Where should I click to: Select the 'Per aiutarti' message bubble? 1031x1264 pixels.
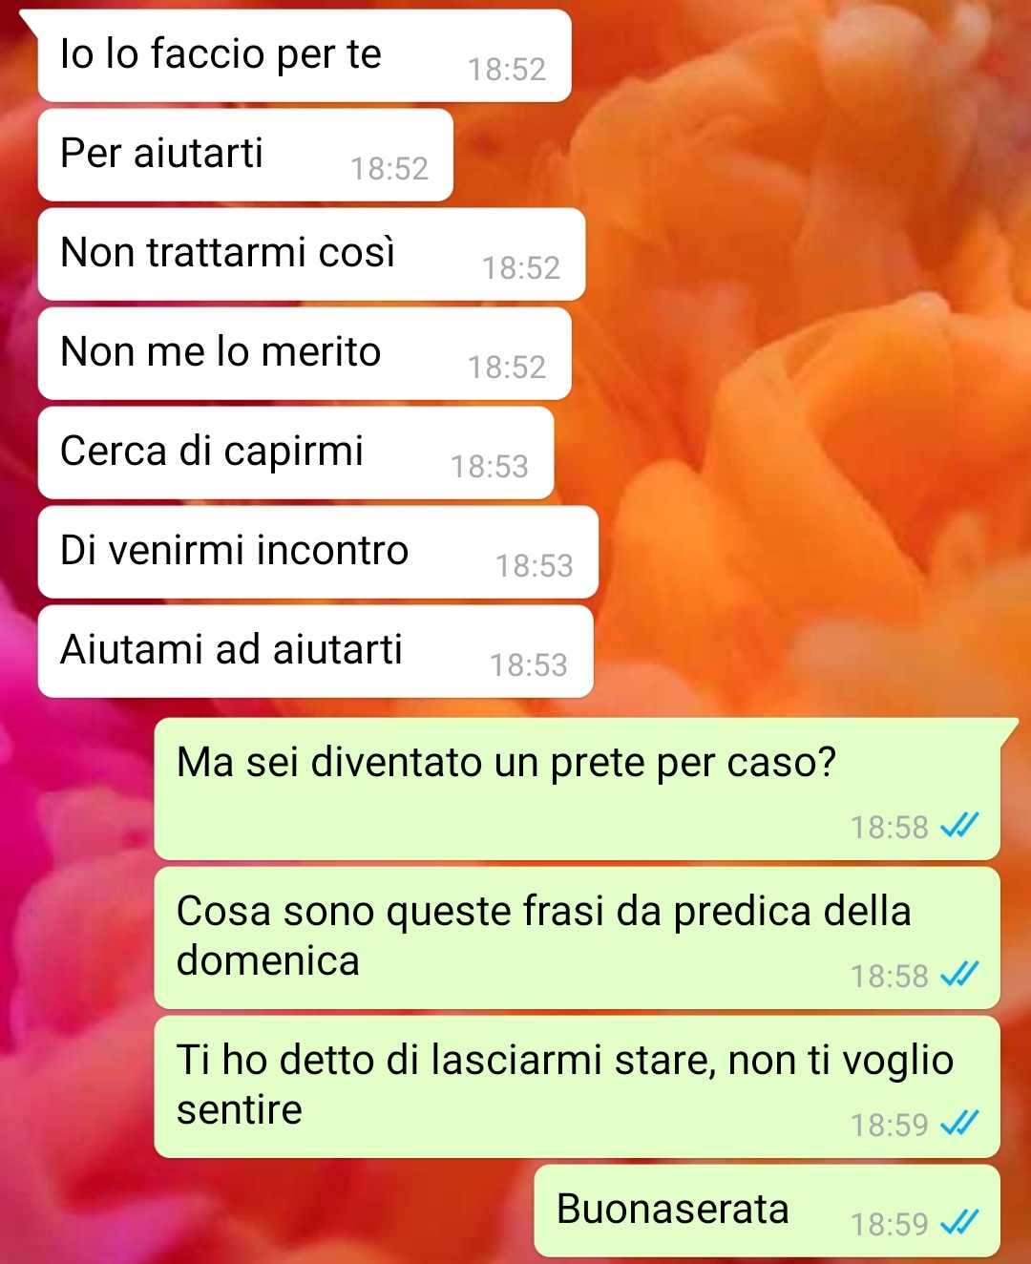coord(245,155)
